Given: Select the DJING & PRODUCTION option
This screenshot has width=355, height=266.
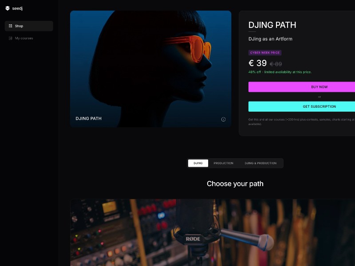Looking at the screenshot, I should pos(260,163).
